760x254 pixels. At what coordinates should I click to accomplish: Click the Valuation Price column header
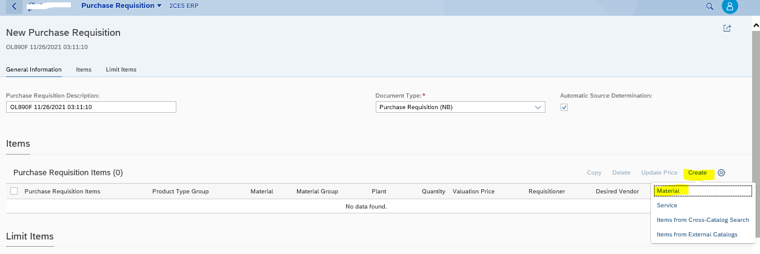(x=473, y=192)
